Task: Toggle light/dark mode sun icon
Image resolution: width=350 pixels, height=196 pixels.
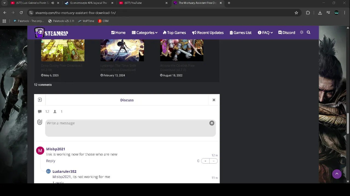Action: pyautogui.click(x=302, y=32)
